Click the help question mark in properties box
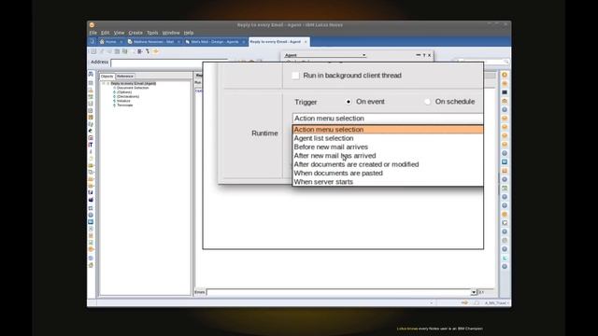598x336 pixels. click(423, 55)
